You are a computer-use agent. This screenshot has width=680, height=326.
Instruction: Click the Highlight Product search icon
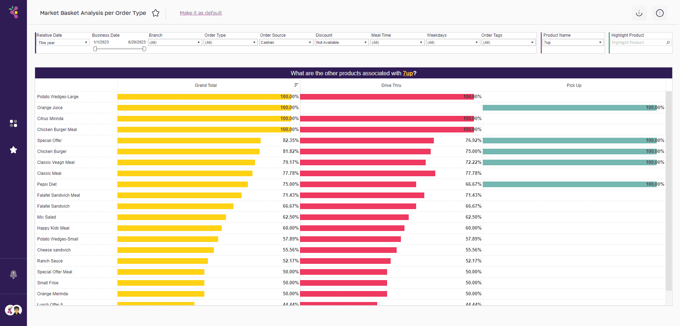click(x=668, y=42)
